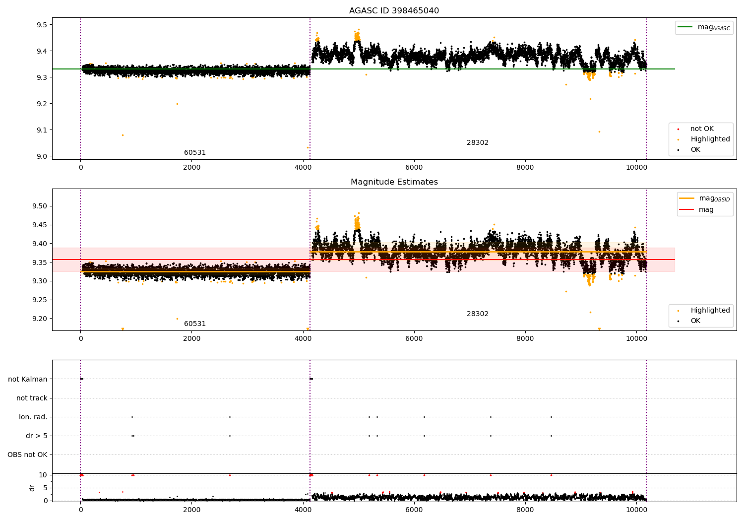Click the 9.45 tick on middle plot y-axis

[x=39, y=225]
